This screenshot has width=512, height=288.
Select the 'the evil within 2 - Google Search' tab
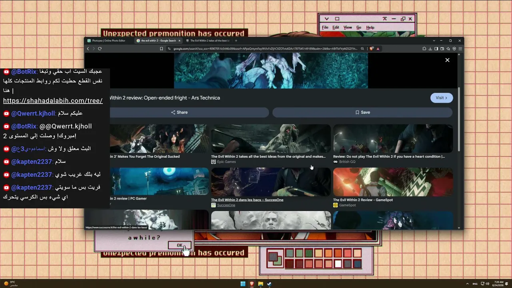[x=158, y=40]
